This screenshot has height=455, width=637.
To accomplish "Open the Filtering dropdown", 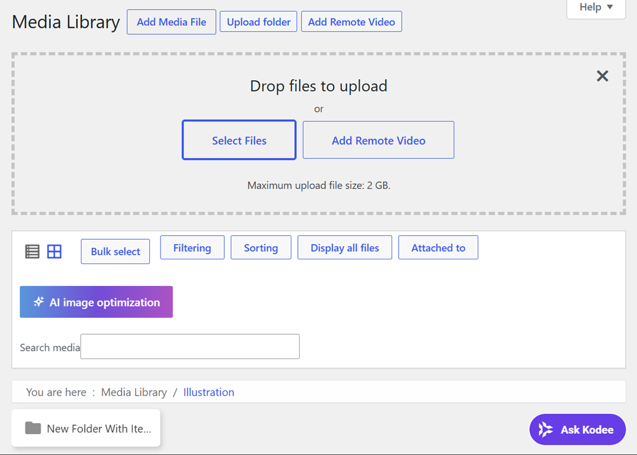I will (x=192, y=248).
